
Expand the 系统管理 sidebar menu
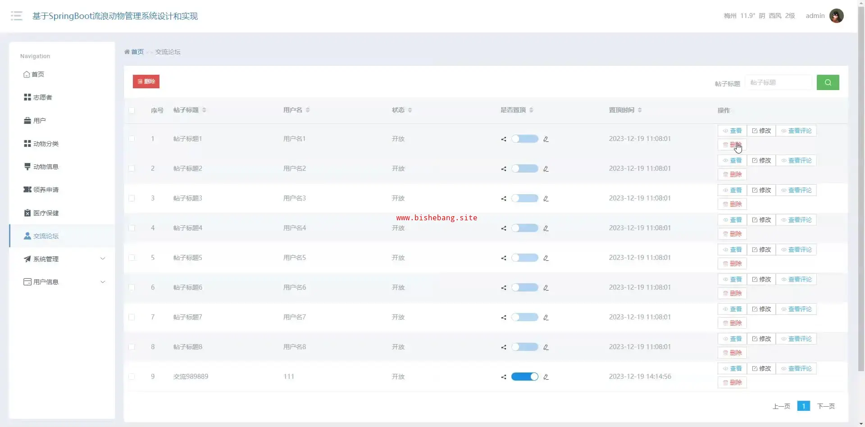pos(63,259)
